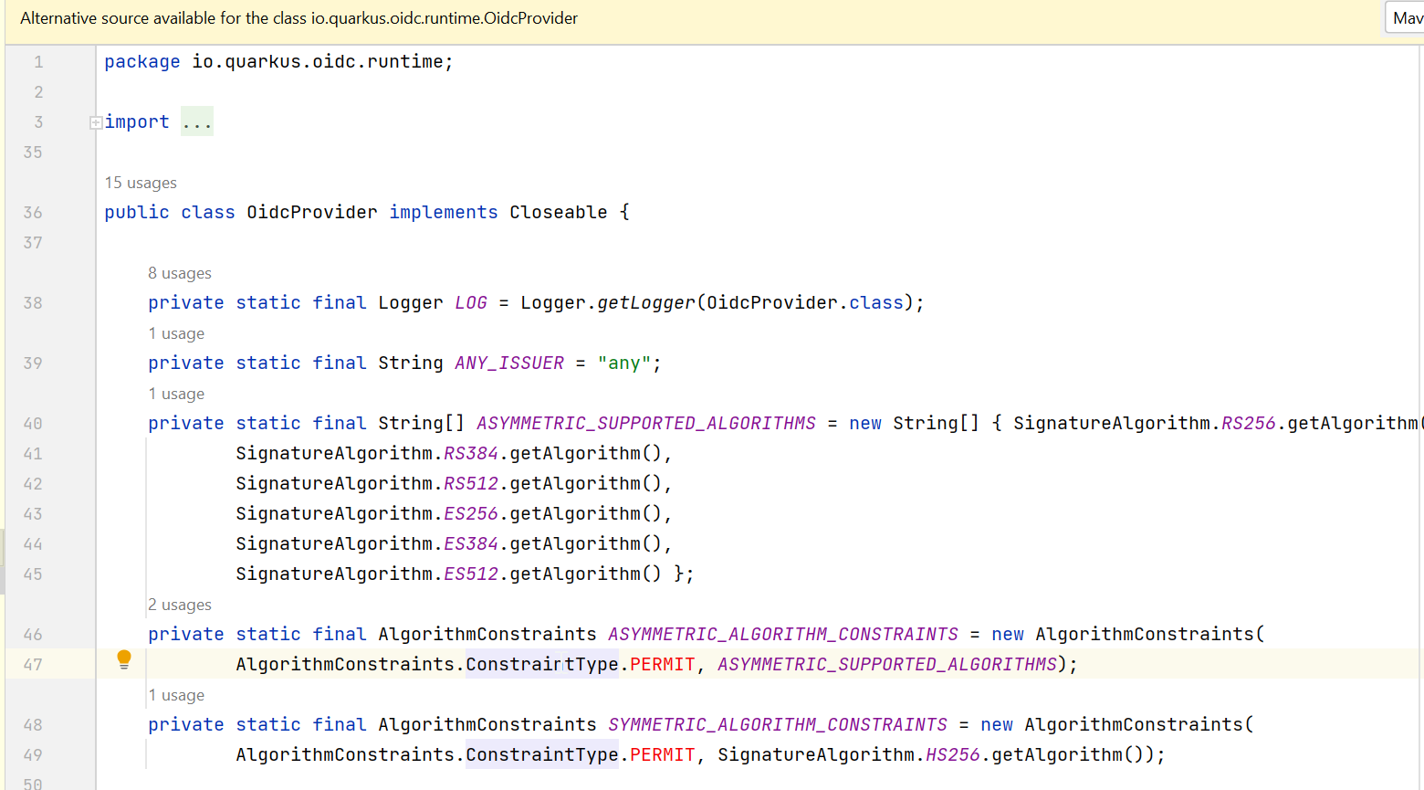Click the yellow lightbulb quick-fix icon
Screen dimensions: 1424x790
click(x=124, y=660)
